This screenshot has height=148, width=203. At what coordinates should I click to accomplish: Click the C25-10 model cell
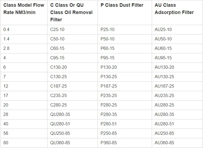click(x=73, y=30)
